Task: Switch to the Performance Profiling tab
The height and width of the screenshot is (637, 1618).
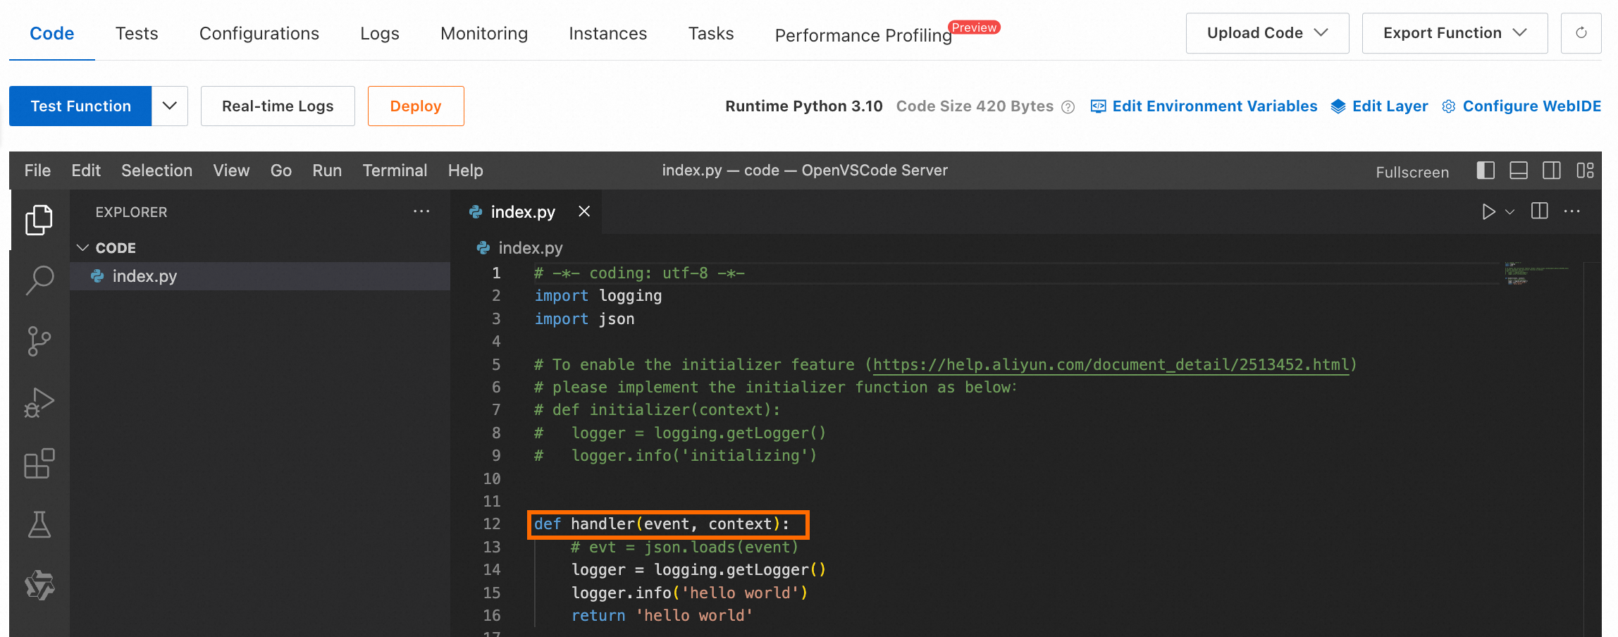Action: [x=863, y=35]
